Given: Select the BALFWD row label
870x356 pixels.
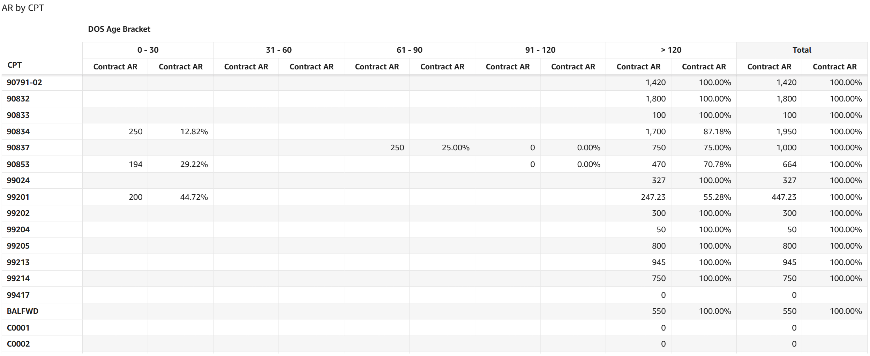Looking at the screenshot, I should coord(23,311).
